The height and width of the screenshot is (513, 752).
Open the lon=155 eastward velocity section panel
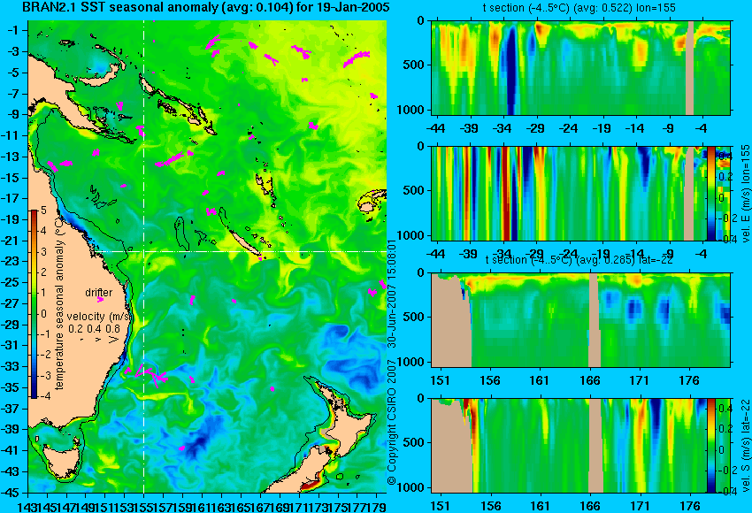pyautogui.click(x=580, y=193)
